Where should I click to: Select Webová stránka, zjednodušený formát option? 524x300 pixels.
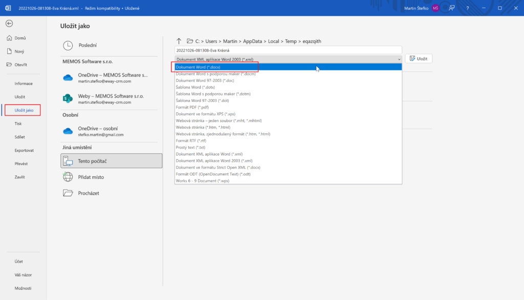coord(288,134)
